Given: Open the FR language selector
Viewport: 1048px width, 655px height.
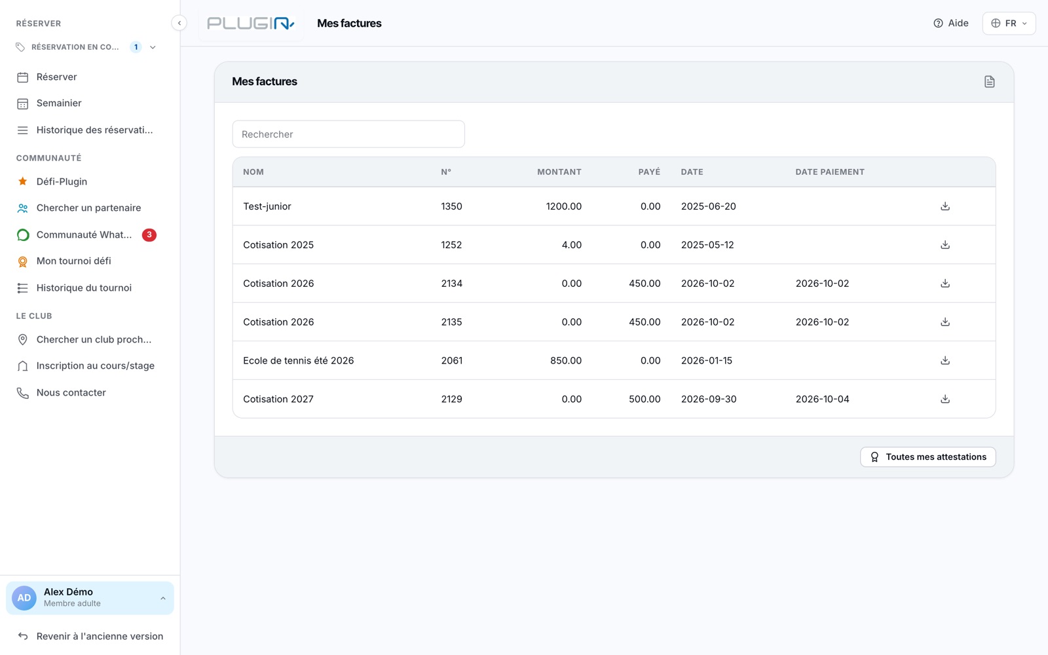Looking at the screenshot, I should 1009,23.
